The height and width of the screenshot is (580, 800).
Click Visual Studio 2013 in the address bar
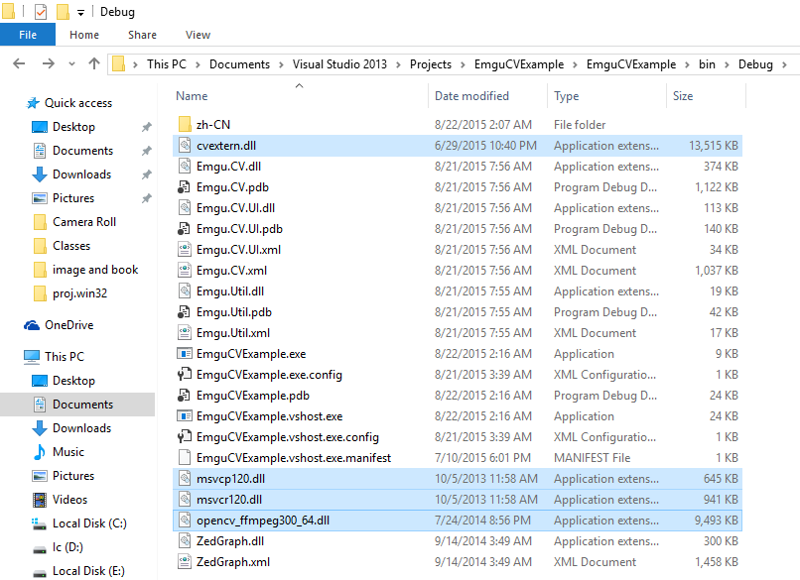click(339, 64)
